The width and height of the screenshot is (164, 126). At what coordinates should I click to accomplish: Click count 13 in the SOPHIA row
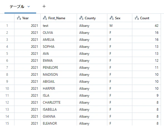pos(157,47)
